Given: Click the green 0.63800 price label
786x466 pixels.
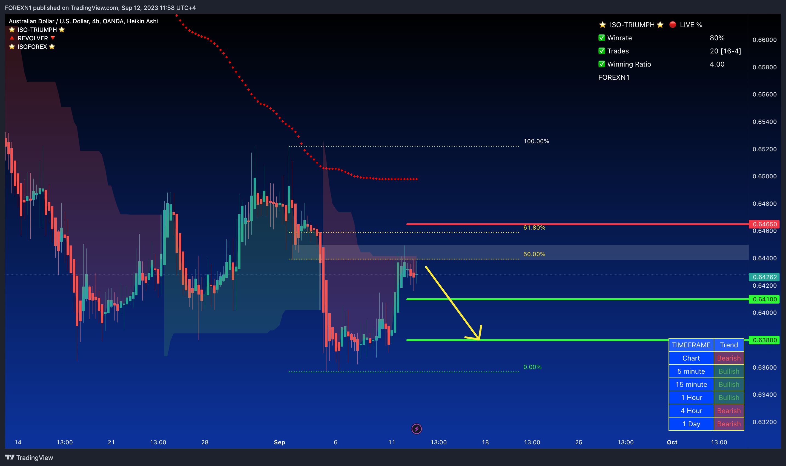Looking at the screenshot, I should click(765, 340).
